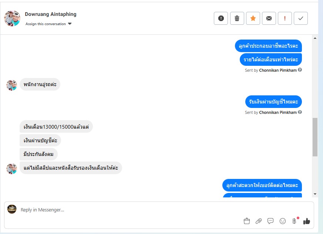Toggle the orange star follow-up marker
The height and width of the screenshot is (234, 323).
tap(253, 18)
